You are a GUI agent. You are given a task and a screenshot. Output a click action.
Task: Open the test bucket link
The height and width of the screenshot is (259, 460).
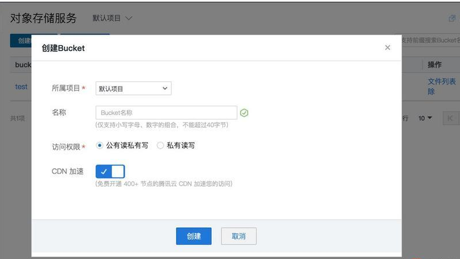point(21,87)
